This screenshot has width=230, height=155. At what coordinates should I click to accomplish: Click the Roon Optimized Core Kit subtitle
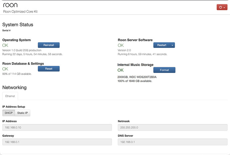tap(20, 12)
